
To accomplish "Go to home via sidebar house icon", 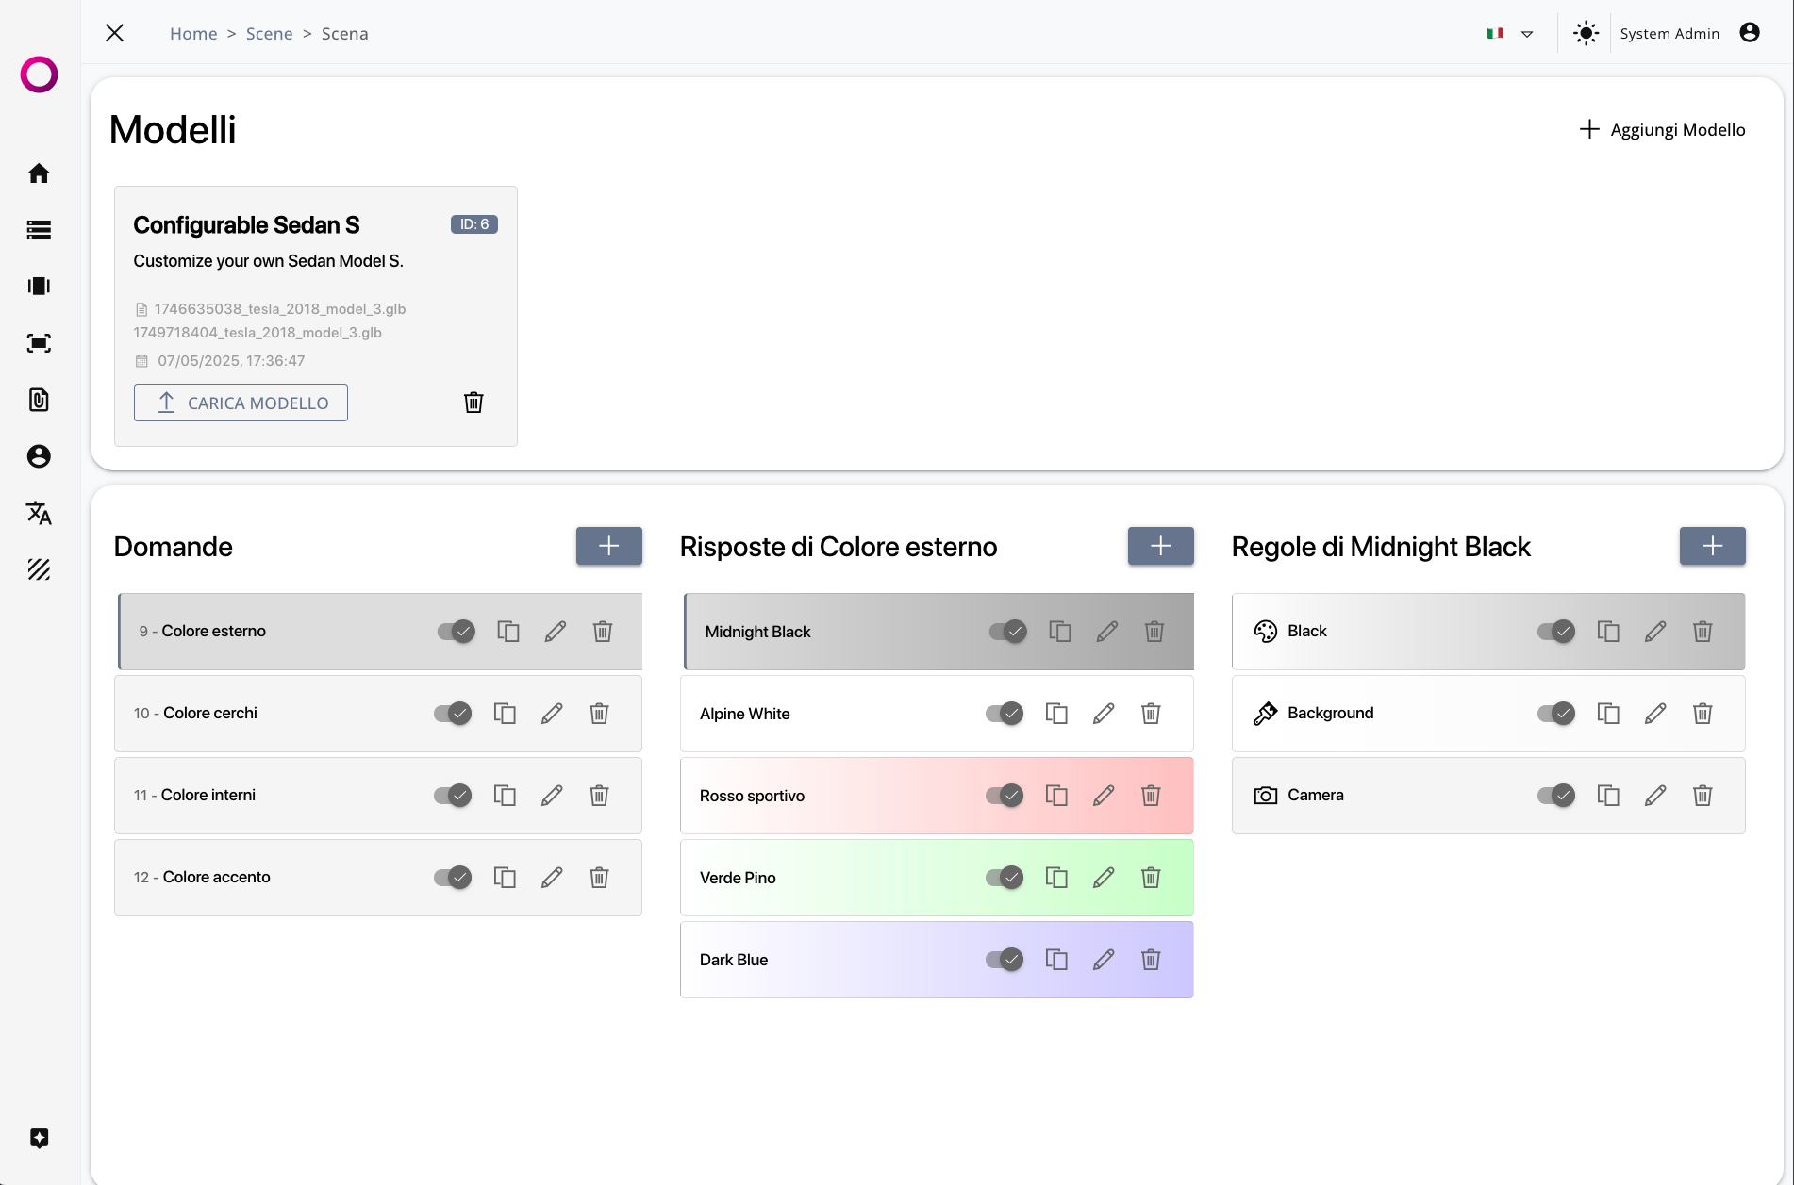I will click(x=39, y=173).
